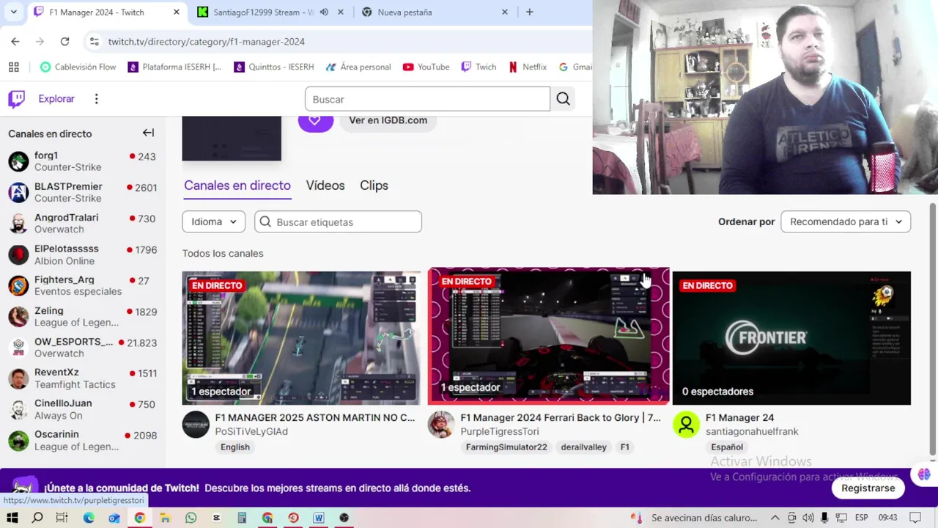
Task: Open WhatsApp from taskbar
Action: point(191,518)
